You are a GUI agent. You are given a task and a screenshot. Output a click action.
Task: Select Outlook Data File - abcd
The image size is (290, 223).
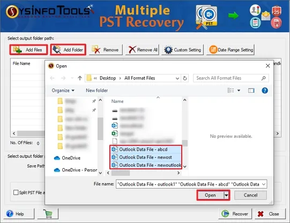coord(146,150)
